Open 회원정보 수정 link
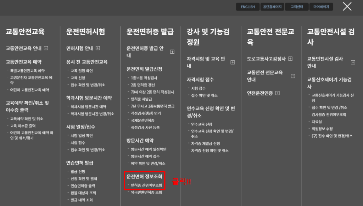 pos(322,129)
